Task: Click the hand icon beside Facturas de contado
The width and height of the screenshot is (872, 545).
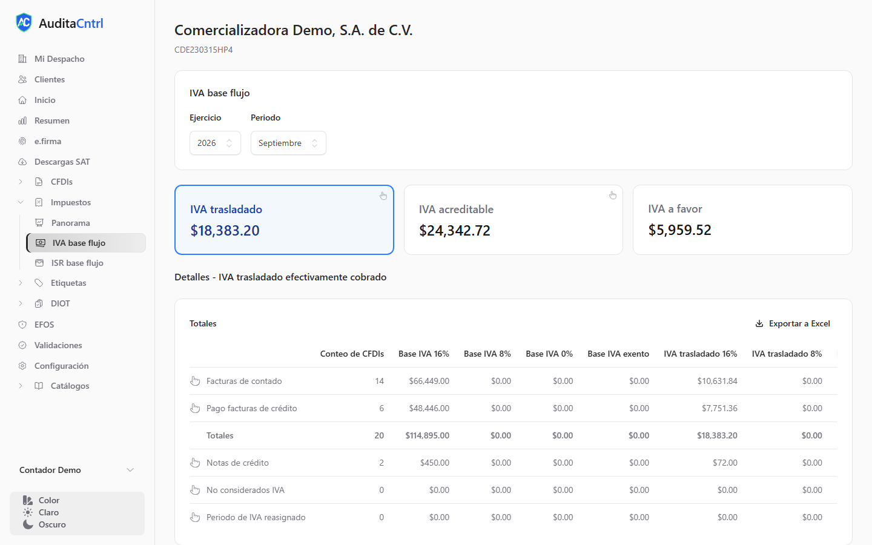Action: 195,381
